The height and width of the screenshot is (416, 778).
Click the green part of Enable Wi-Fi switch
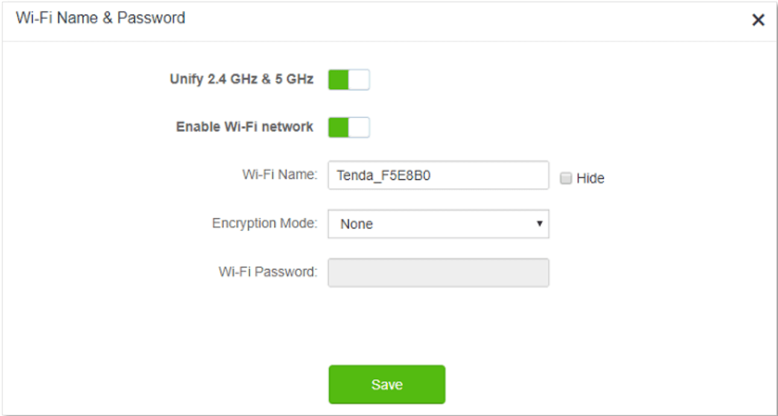[338, 127]
